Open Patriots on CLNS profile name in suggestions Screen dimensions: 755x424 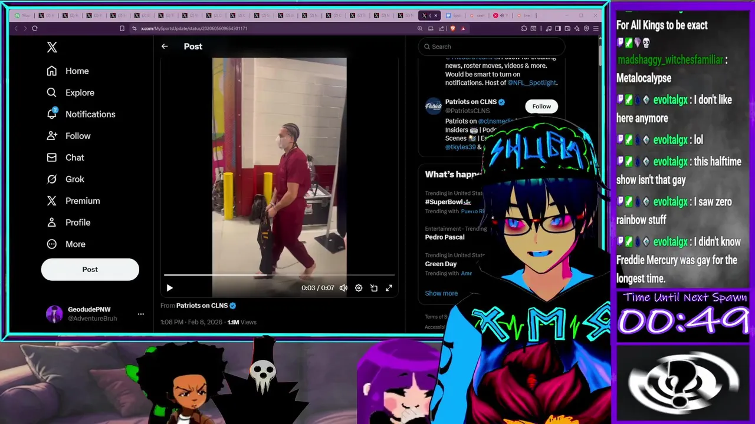[471, 102]
